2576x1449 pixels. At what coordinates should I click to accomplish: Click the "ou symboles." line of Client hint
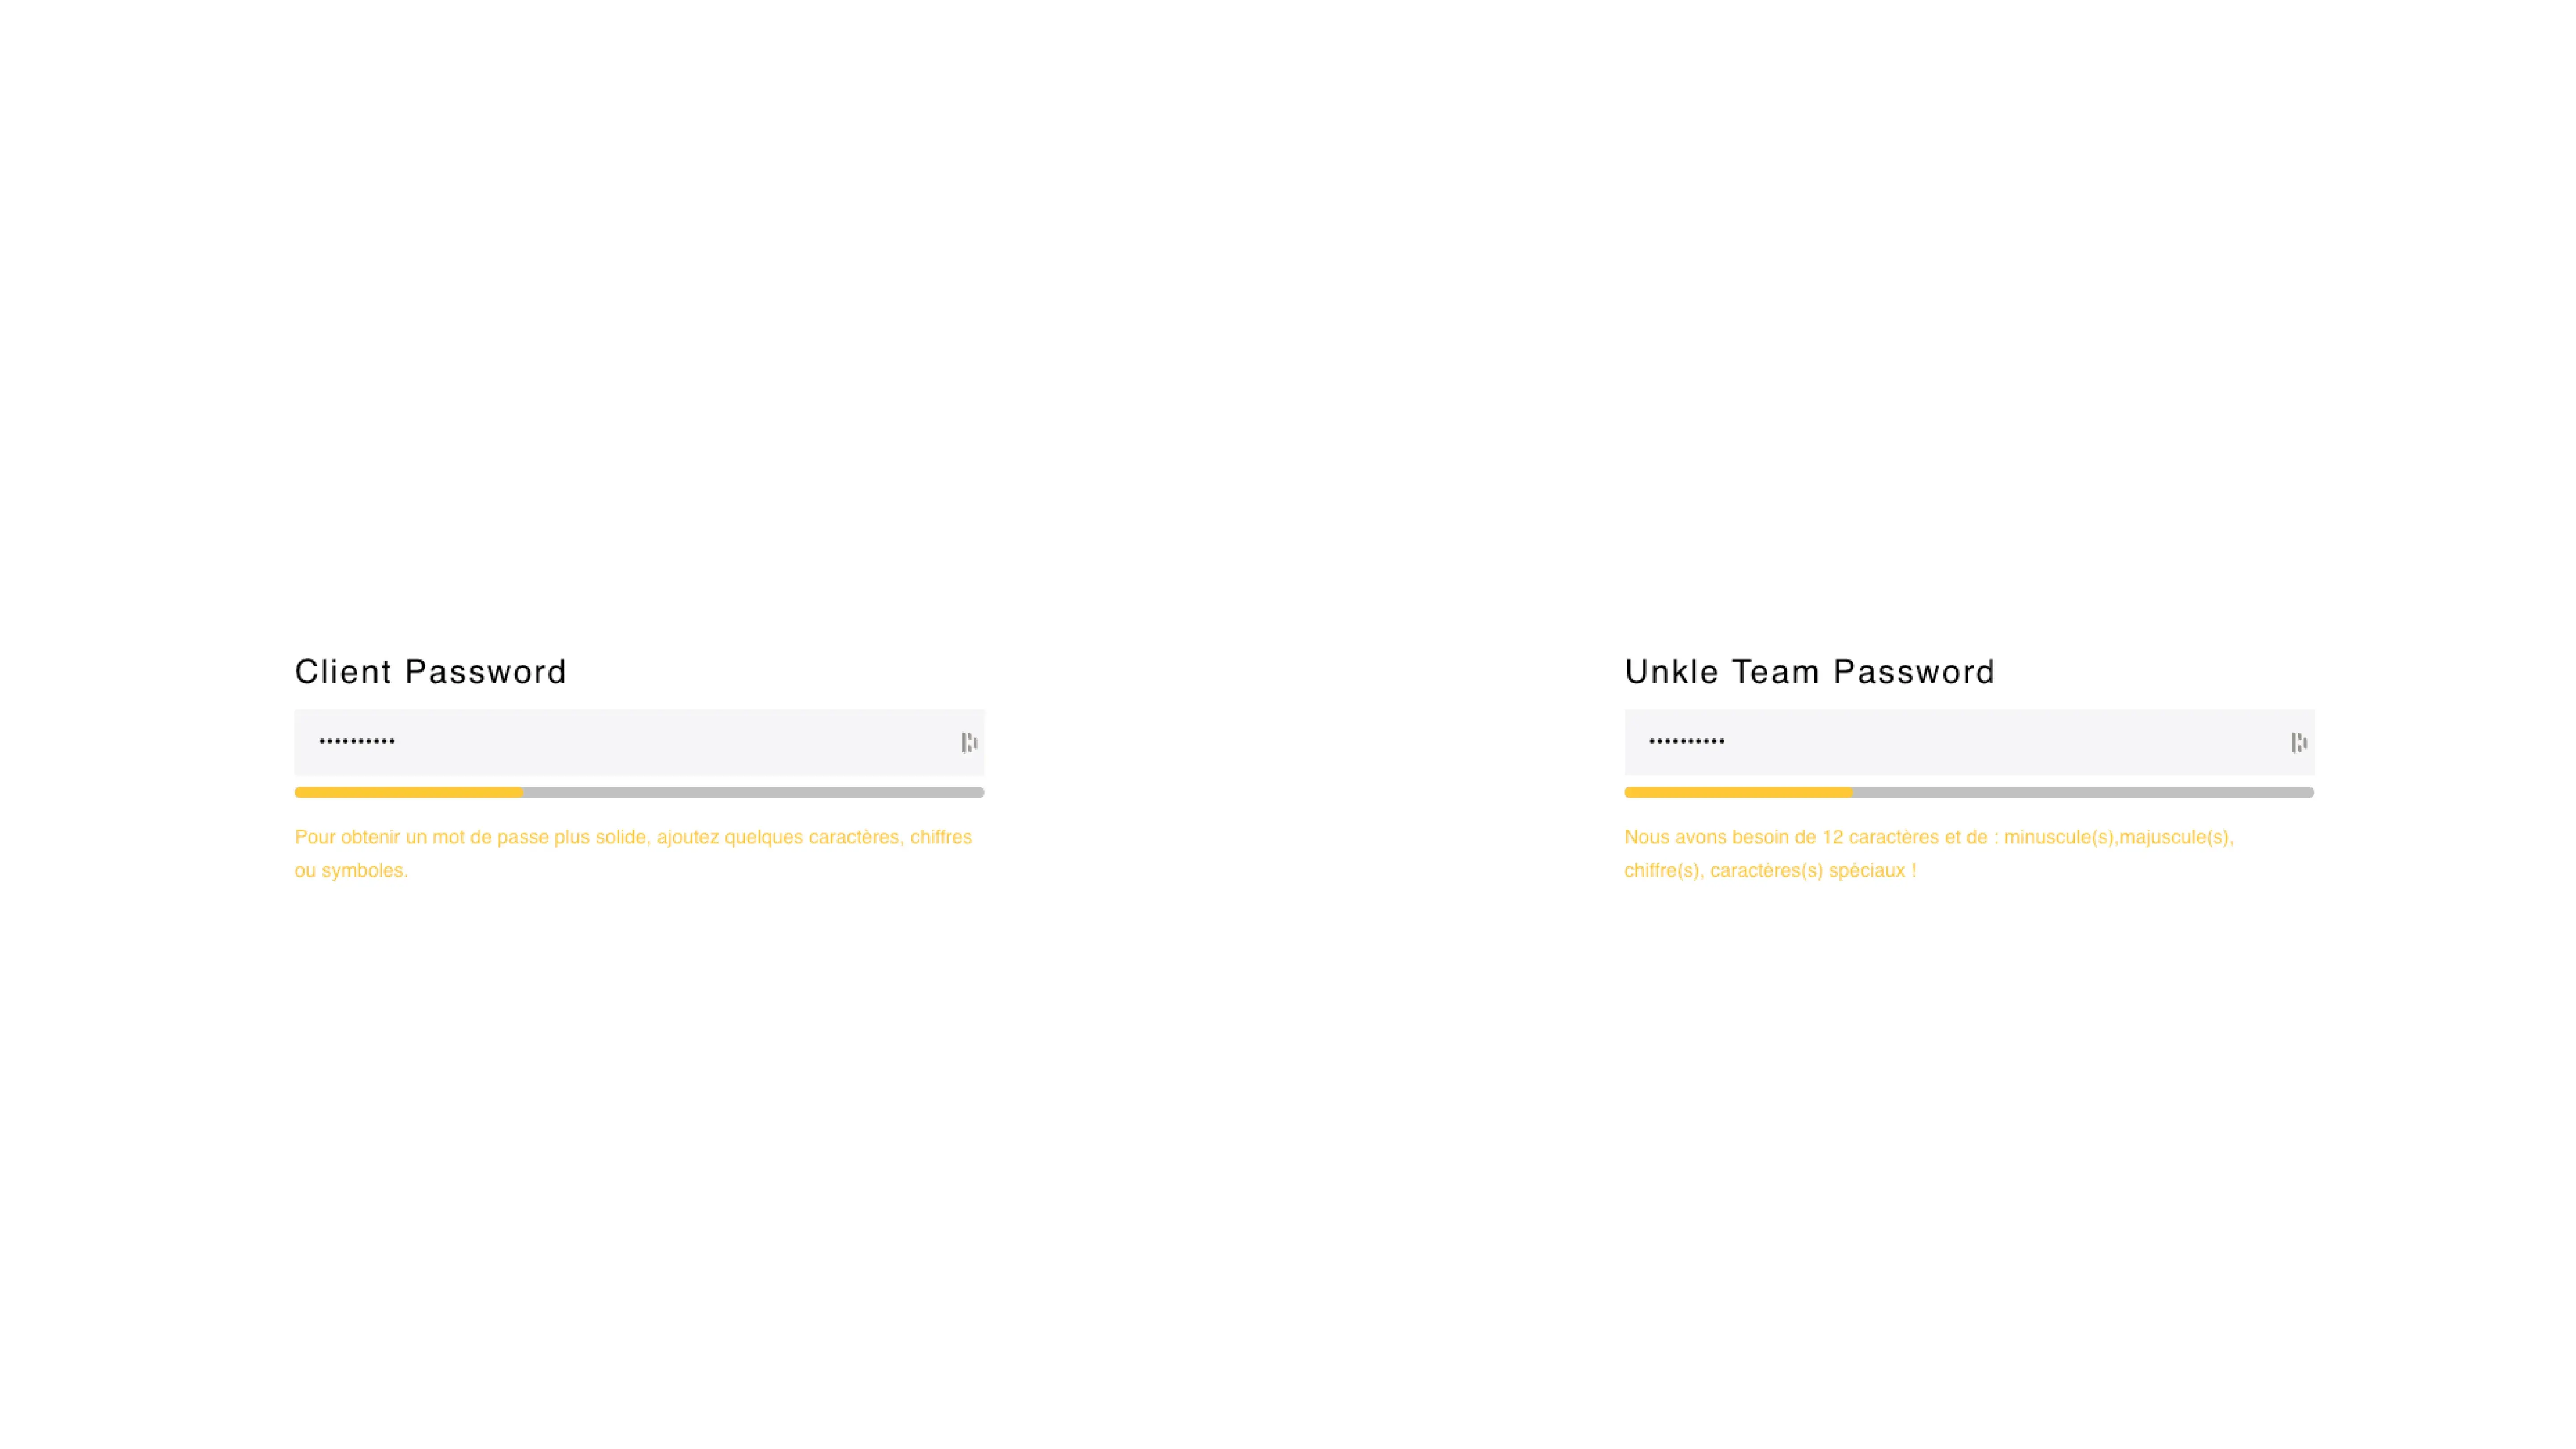(x=351, y=870)
